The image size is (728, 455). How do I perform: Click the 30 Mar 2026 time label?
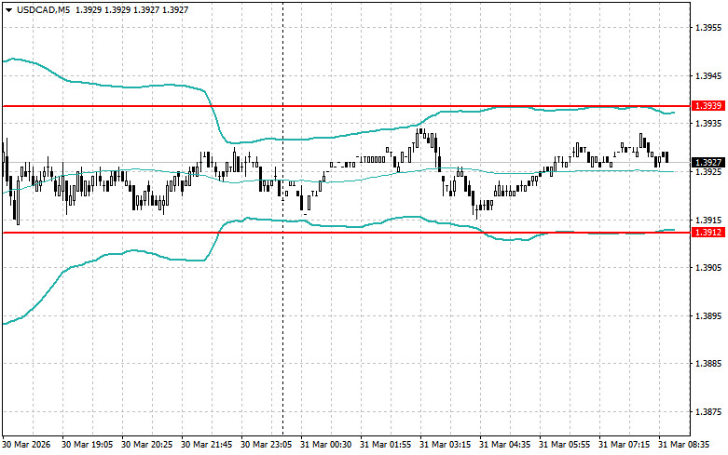(x=26, y=445)
